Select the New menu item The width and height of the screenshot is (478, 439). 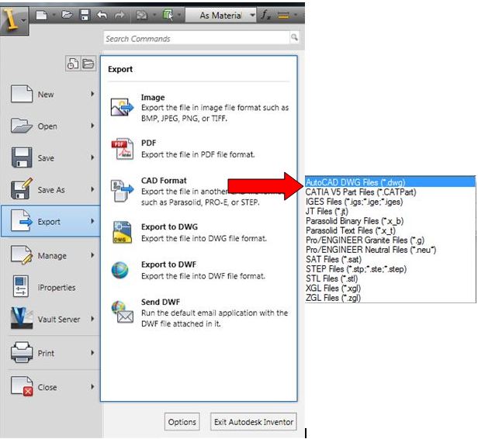click(x=52, y=94)
